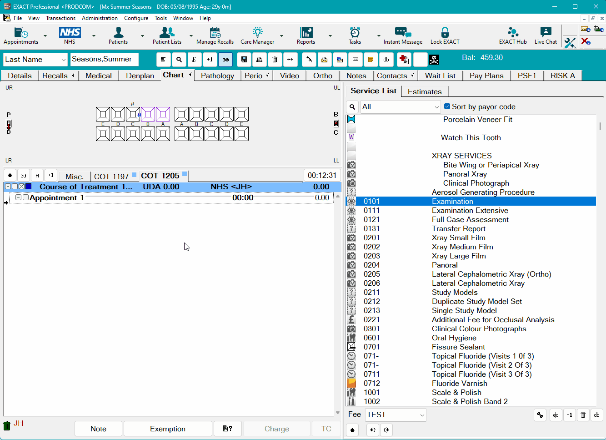Viewport: 606px width, 440px height.
Task: Click the skull and crossbones alert icon
Action: click(x=434, y=60)
